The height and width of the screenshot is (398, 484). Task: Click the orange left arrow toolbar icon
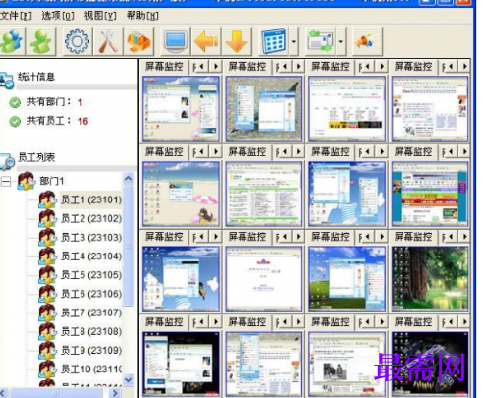[x=206, y=41]
